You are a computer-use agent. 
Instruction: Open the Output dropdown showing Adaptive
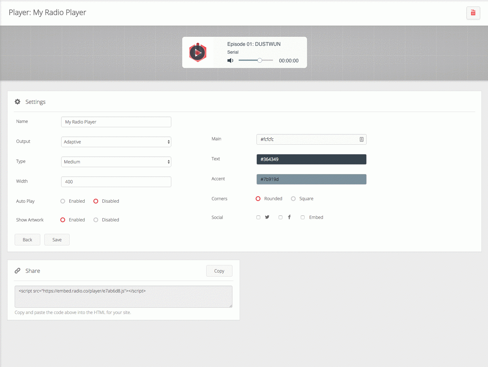(116, 142)
